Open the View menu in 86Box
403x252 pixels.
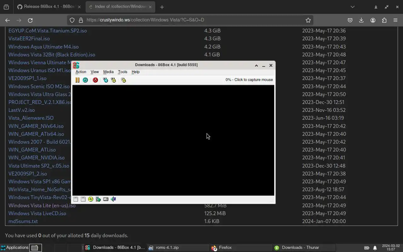click(x=94, y=72)
